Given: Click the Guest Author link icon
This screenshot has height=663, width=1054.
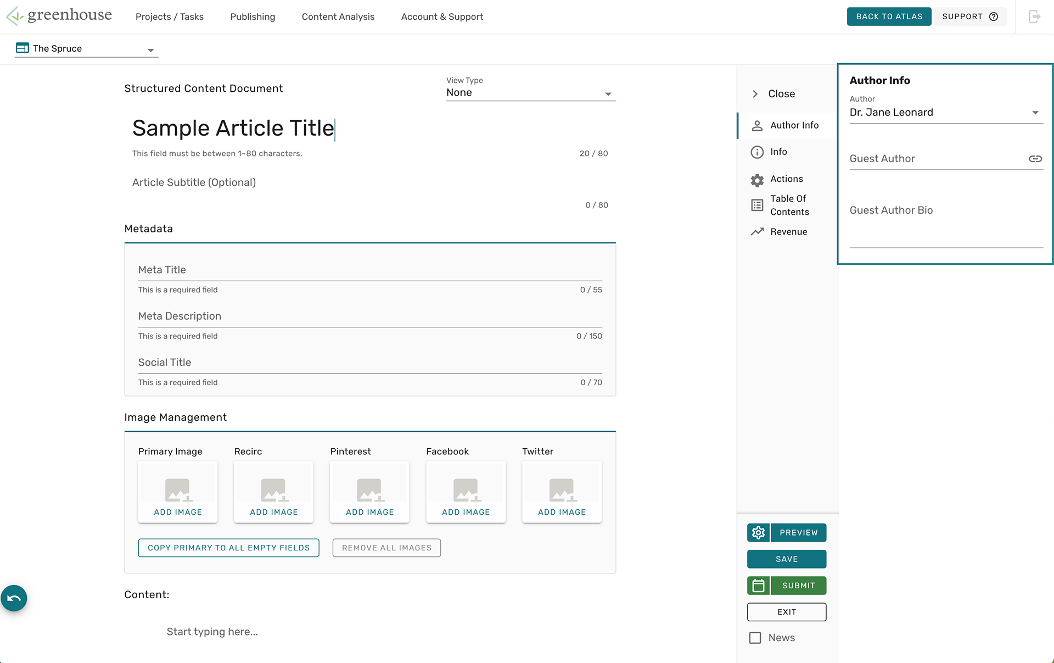Looking at the screenshot, I should (1035, 159).
